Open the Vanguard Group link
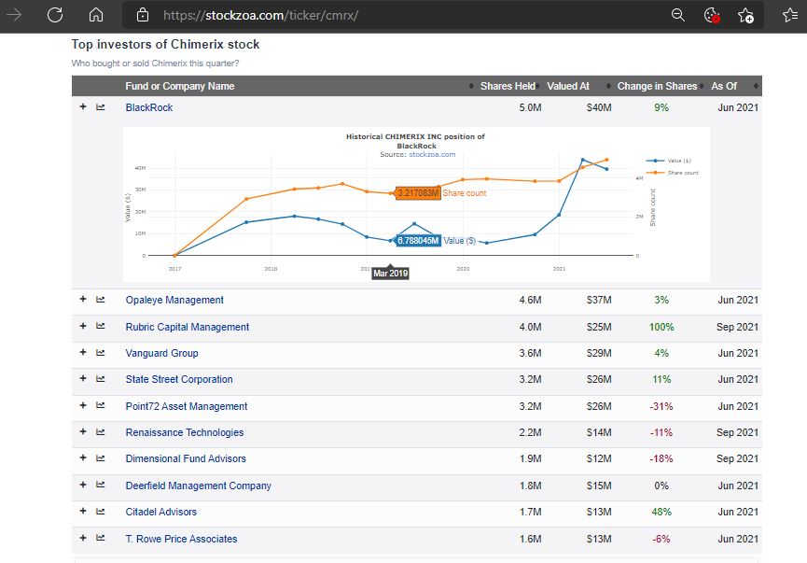The width and height of the screenshot is (807, 563). point(161,353)
